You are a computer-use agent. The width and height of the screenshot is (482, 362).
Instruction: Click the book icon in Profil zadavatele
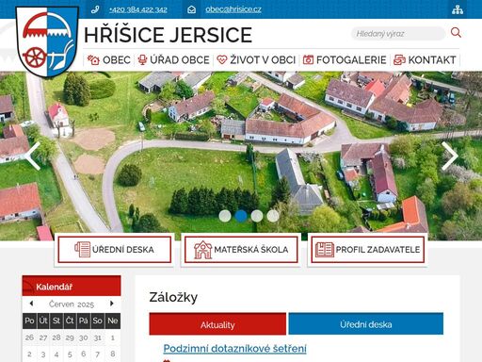tap(325, 250)
